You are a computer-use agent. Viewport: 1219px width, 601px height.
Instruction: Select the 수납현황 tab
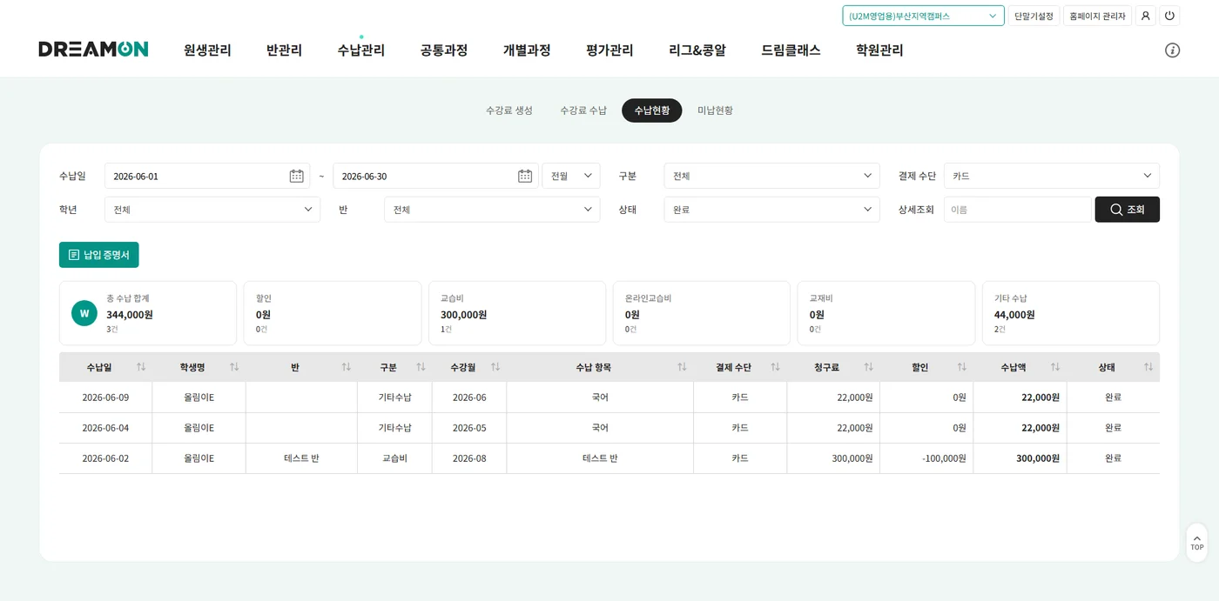pyautogui.click(x=652, y=110)
